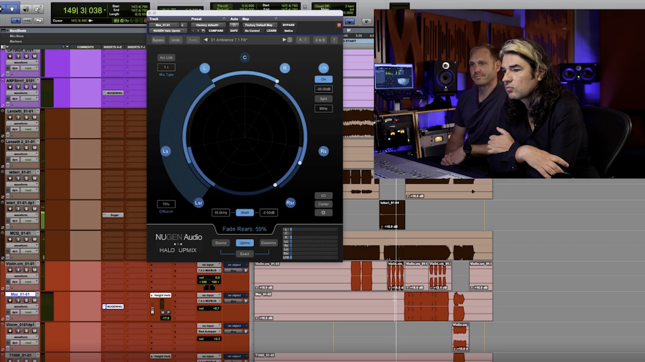Click the 7.1 Mix Type field
Screen dimensions: 645x362
pos(166,67)
